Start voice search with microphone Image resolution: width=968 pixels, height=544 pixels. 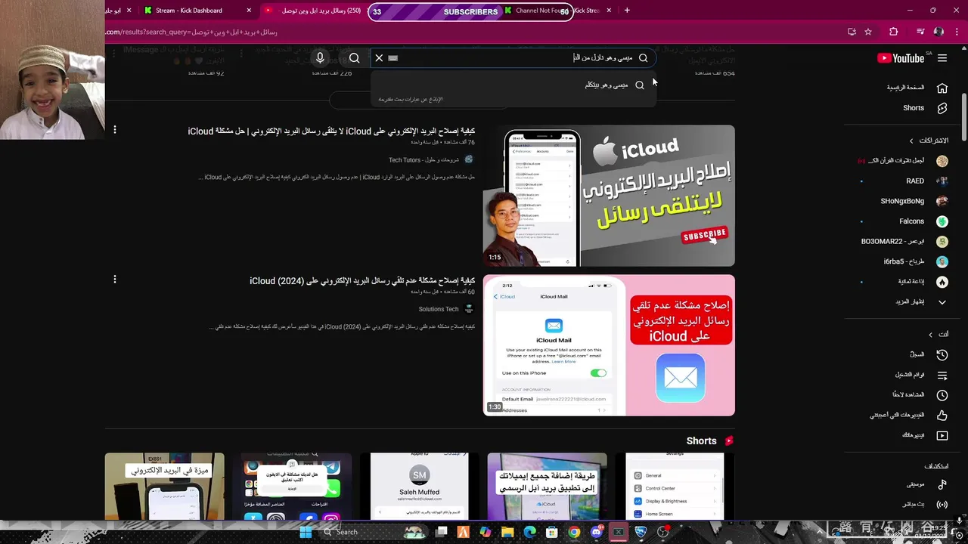tap(320, 58)
